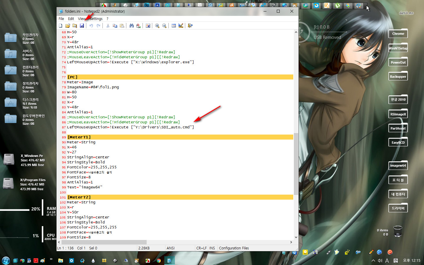This screenshot has width=424, height=265.
Task: Click the Chrome desktop launcher button
Action: coord(398,34)
